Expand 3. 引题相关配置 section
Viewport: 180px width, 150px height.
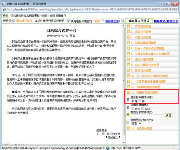[143, 37]
